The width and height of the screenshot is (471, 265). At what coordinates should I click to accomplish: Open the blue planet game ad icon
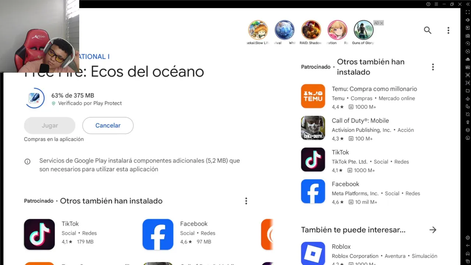click(284, 30)
